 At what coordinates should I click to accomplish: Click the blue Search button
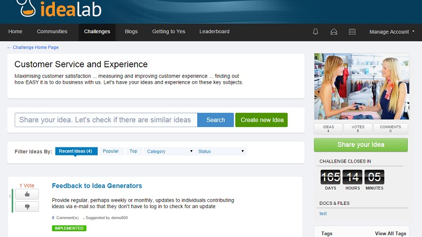216,120
